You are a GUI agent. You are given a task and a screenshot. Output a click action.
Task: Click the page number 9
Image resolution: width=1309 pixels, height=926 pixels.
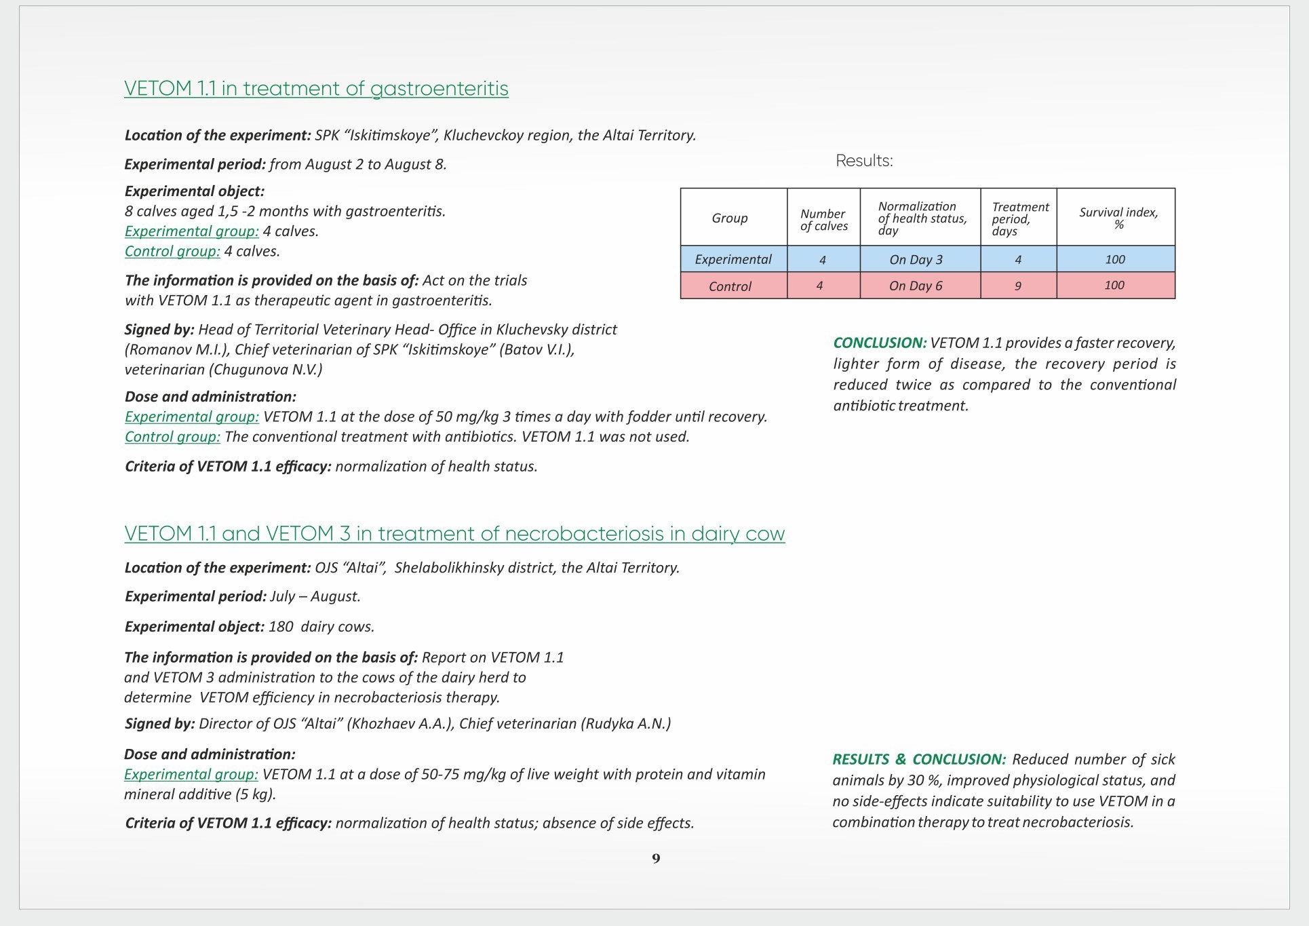tap(656, 859)
